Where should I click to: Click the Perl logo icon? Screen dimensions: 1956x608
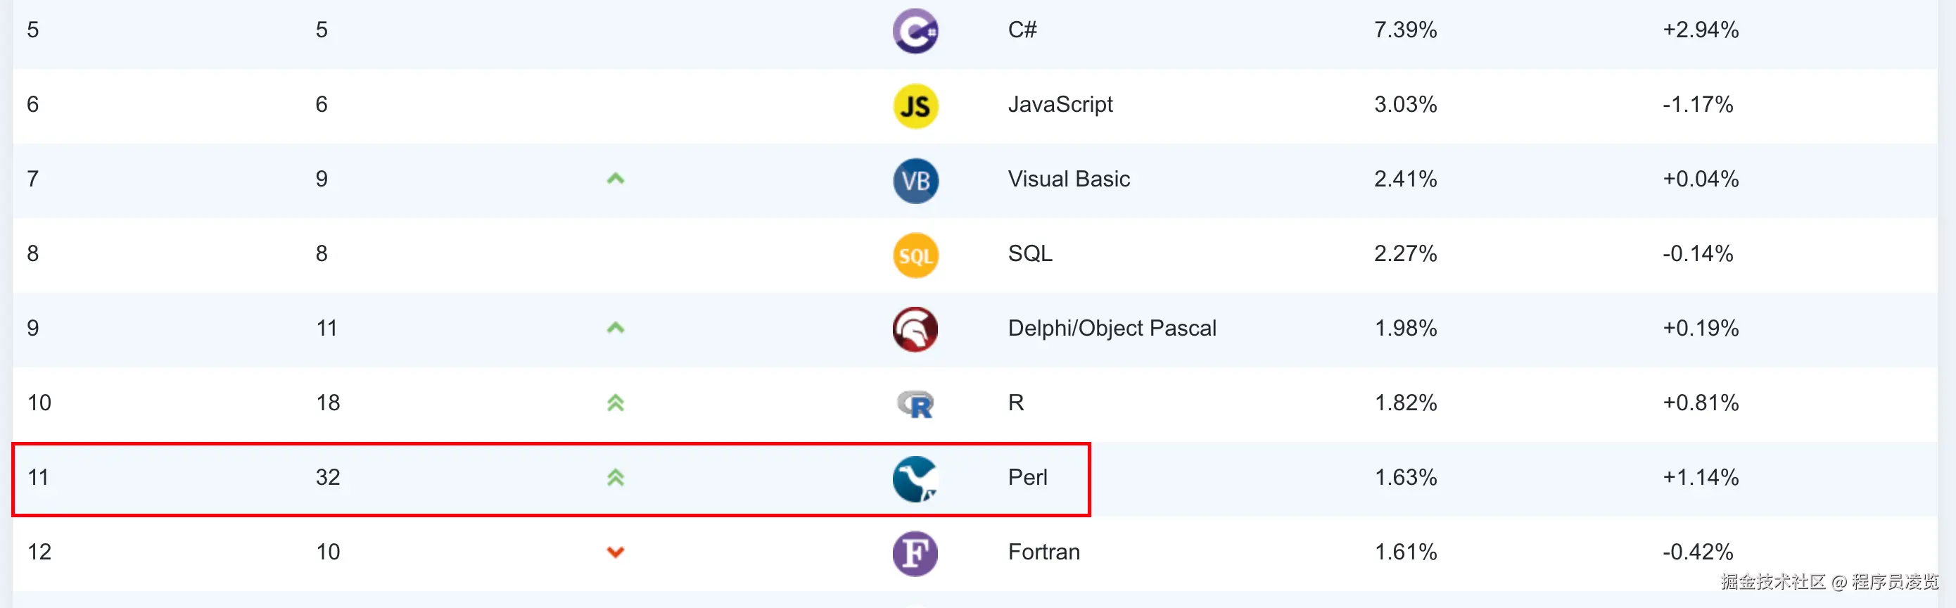pos(915,479)
